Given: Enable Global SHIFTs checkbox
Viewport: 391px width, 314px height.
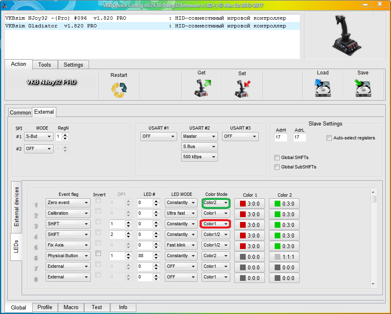Looking at the screenshot, I should (277, 158).
